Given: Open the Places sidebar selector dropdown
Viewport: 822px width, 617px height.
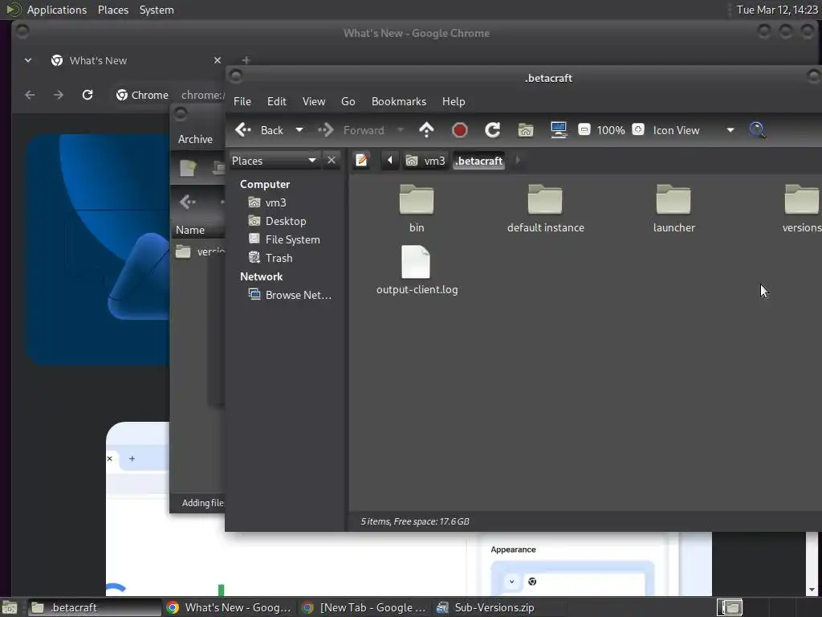Looking at the screenshot, I should tap(275, 161).
